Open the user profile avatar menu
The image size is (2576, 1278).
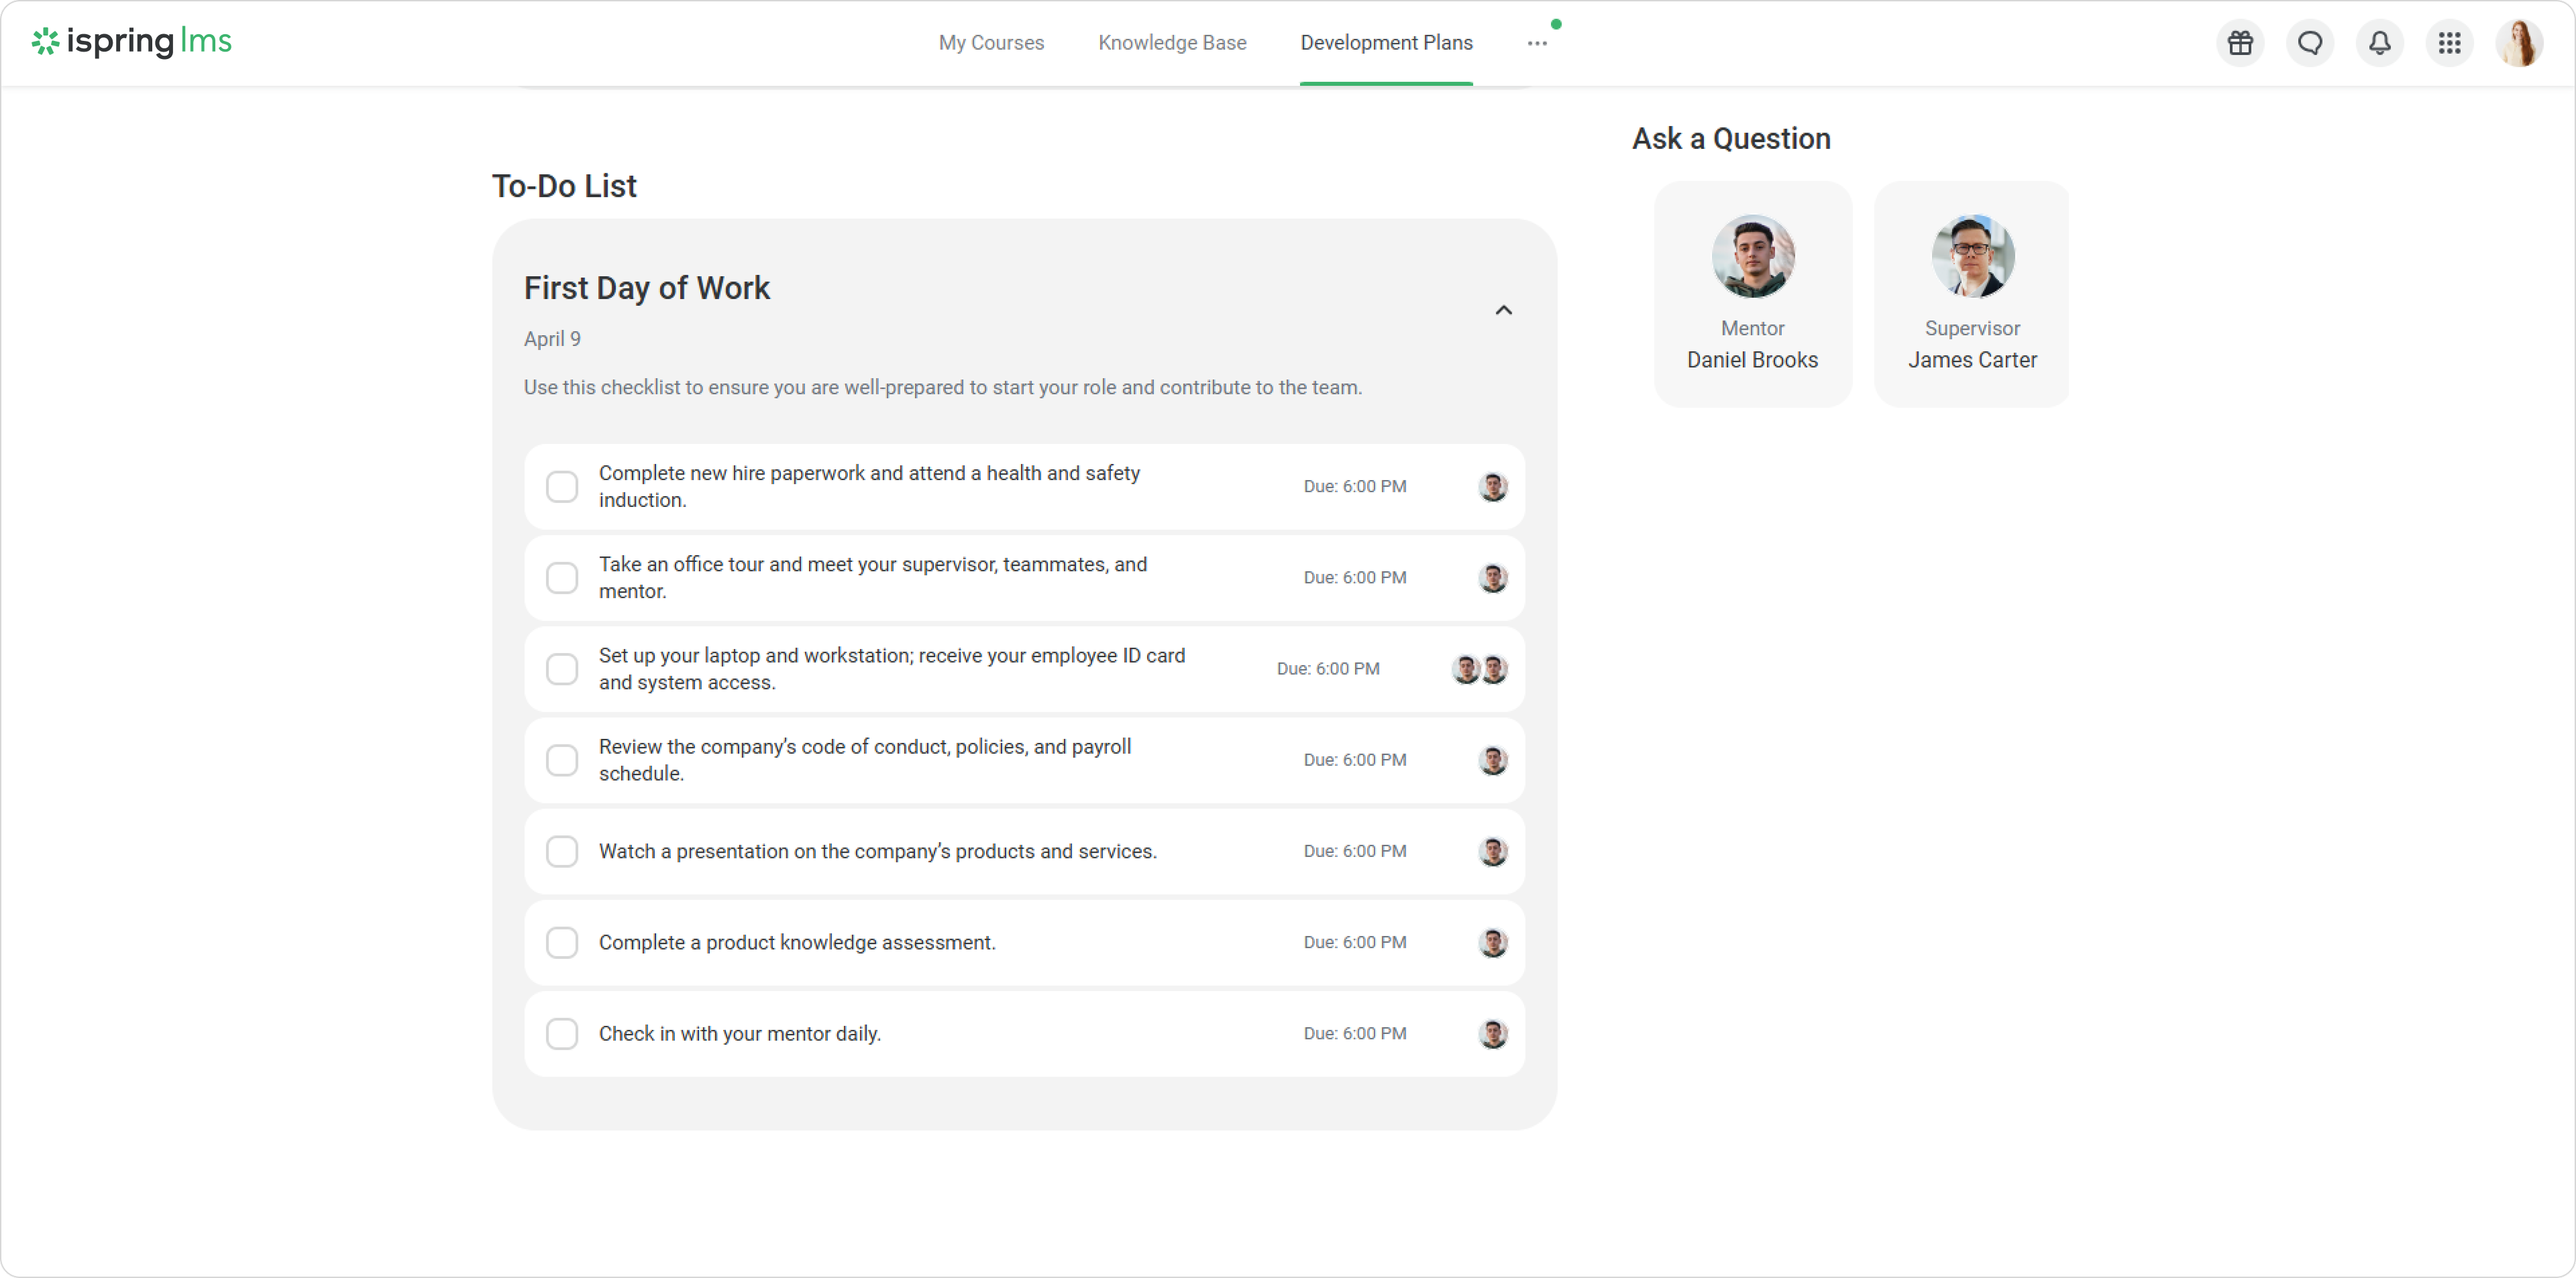[2519, 43]
